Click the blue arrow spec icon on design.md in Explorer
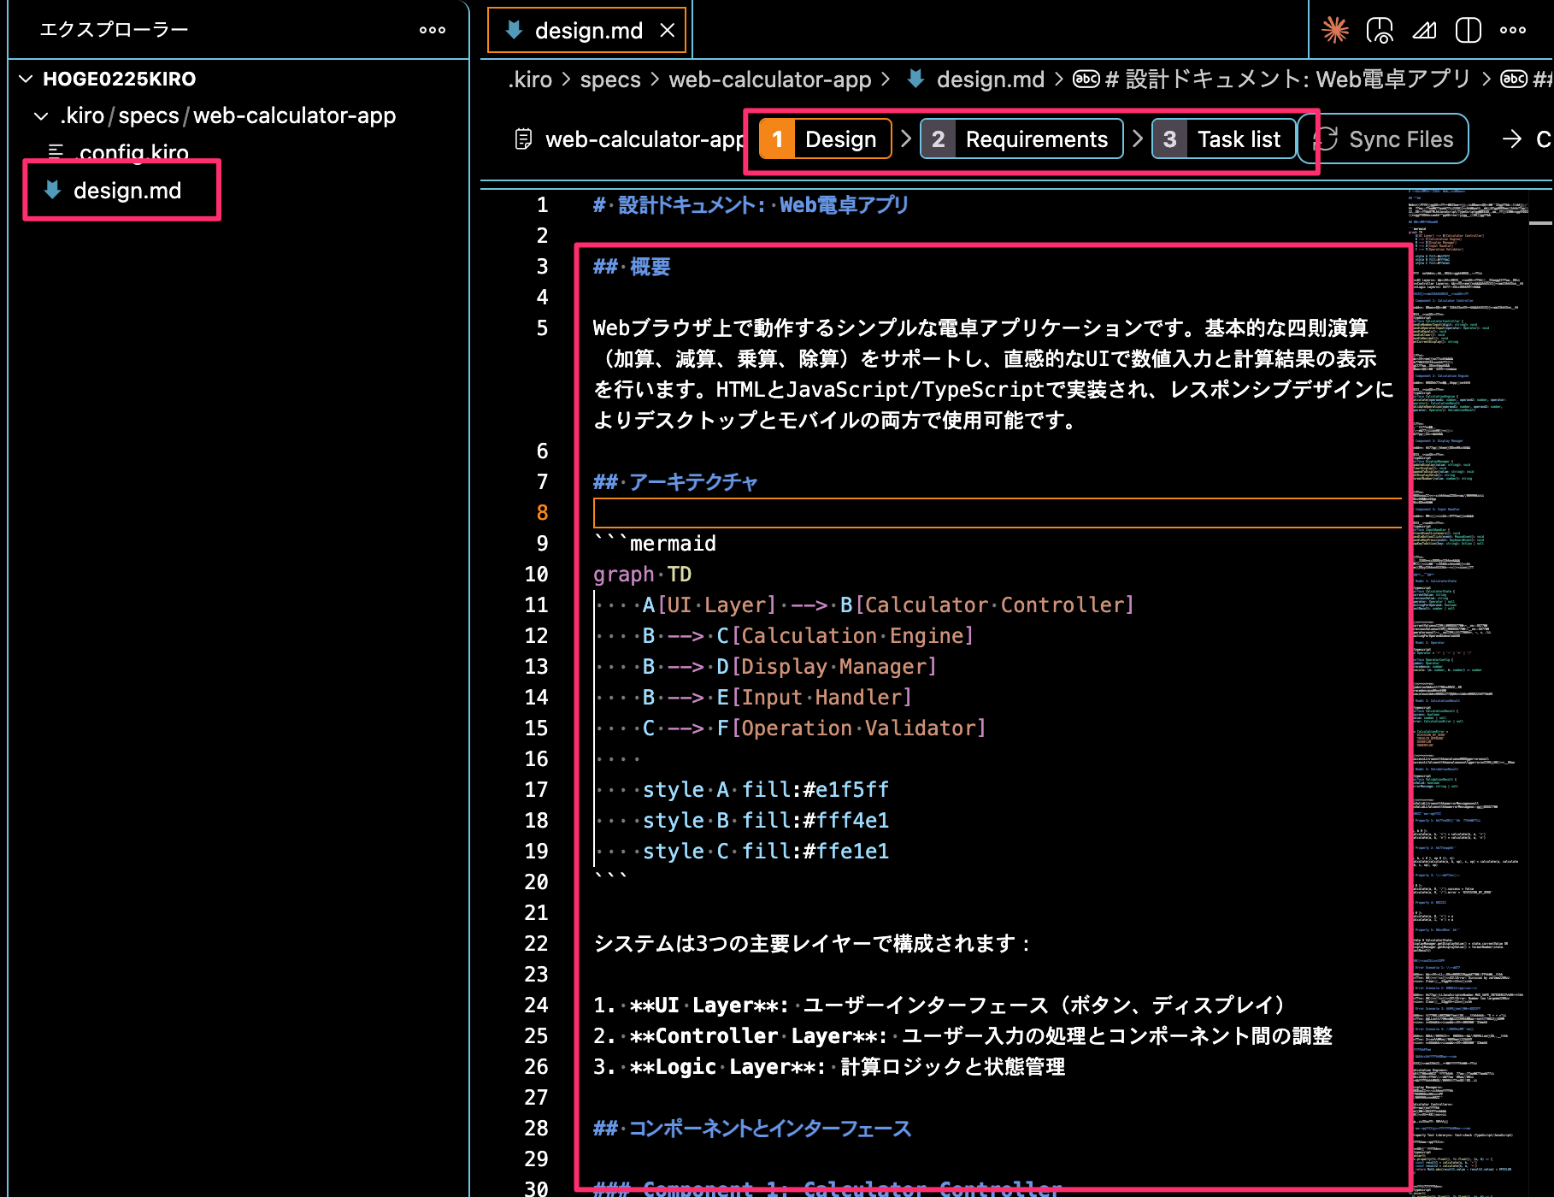This screenshot has width=1554, height=1197. click(51, 190)
